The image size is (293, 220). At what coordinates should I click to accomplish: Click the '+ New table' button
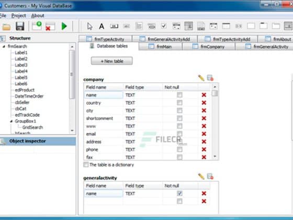(x=112, y=61)
